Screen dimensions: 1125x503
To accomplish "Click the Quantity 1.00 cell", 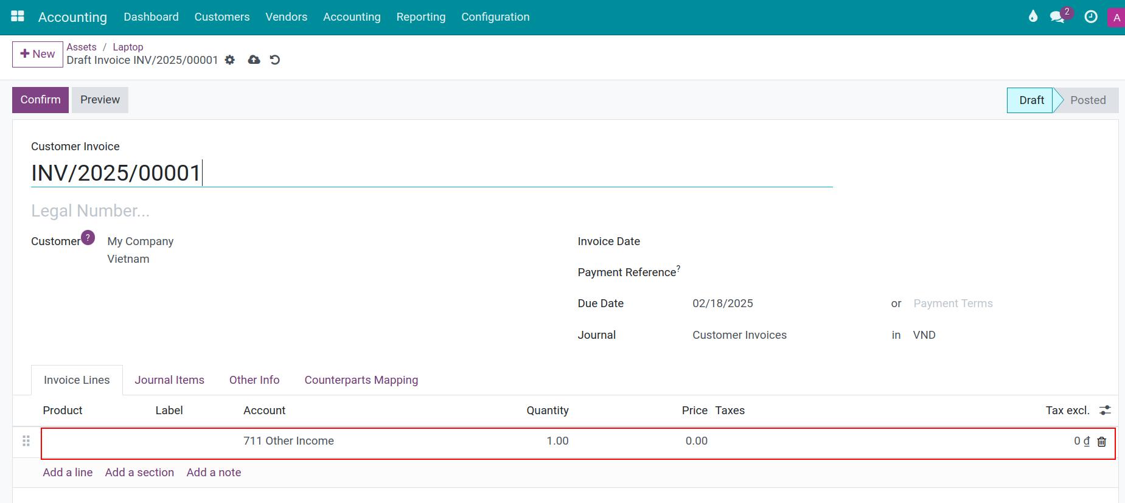I will coord(557,441).
